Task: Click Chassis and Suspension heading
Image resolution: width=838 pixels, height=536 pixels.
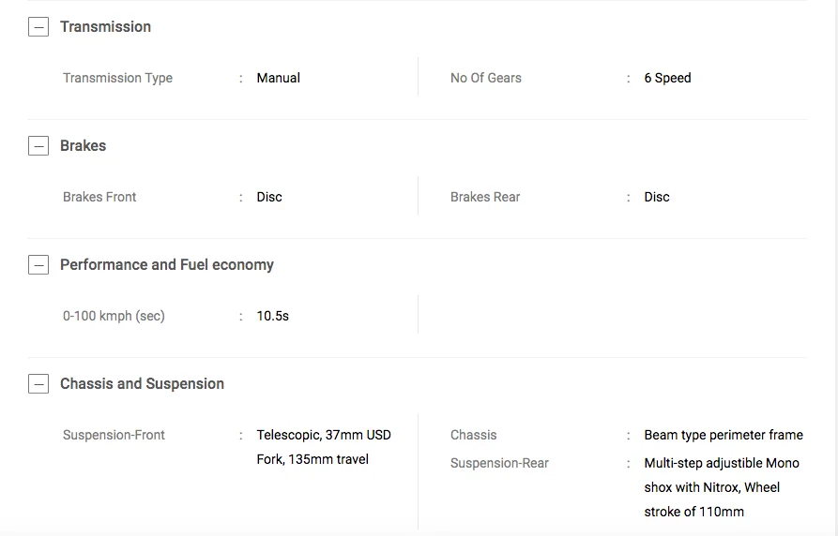Action: tap(142, 384)
